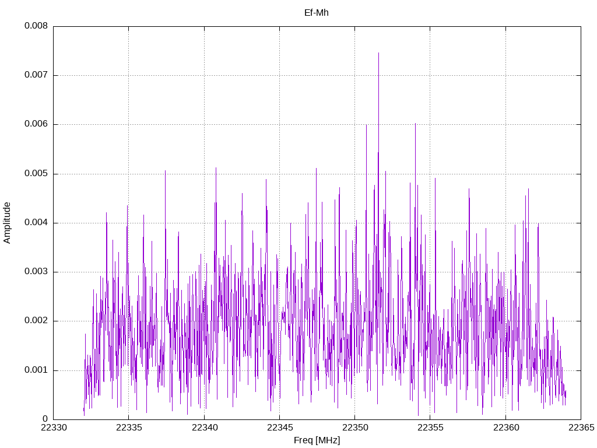The width and height of the screenshot is (597, 448).
Task: Click the x-axis tick label 22365
Action: click(581, 428)
